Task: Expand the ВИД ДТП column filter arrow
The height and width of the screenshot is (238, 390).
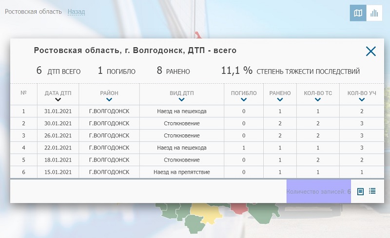Action: [182, 100]
